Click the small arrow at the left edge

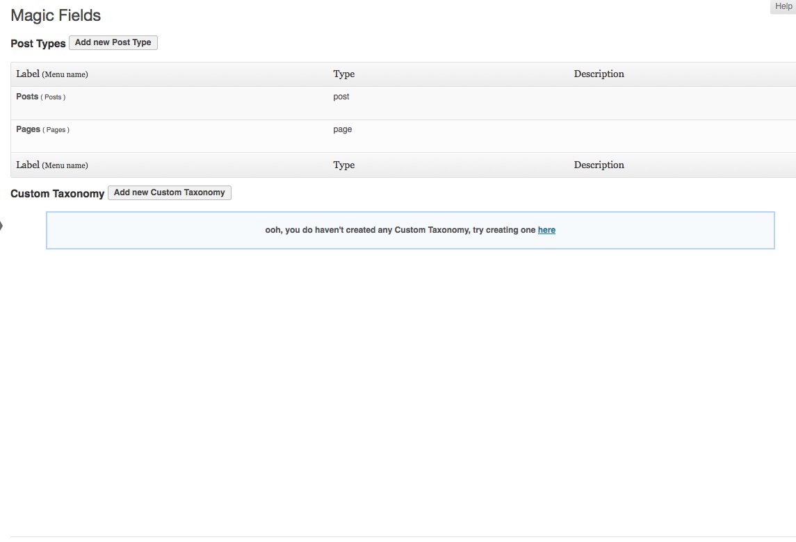(x=2, y=225)
